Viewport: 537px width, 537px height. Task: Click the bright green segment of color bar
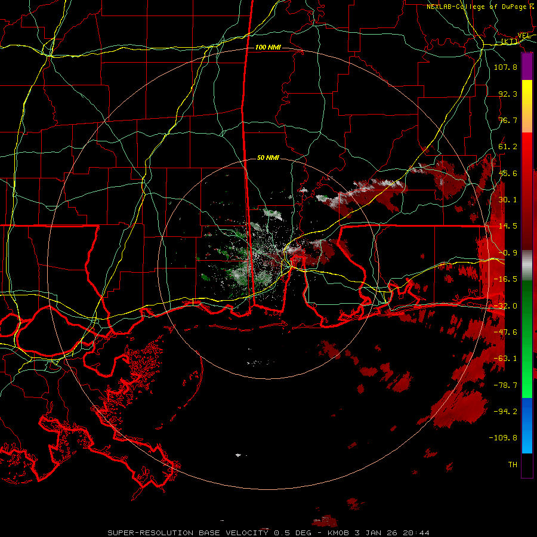[x=527, y=385]
